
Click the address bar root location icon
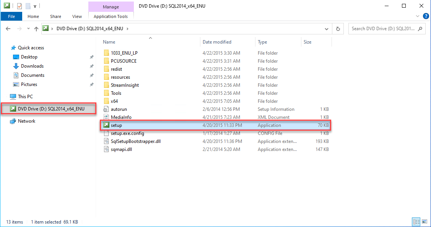click(x=46, y=28)
